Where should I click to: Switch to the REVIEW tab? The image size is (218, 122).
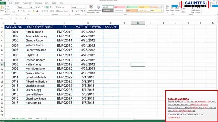[54, 3]
